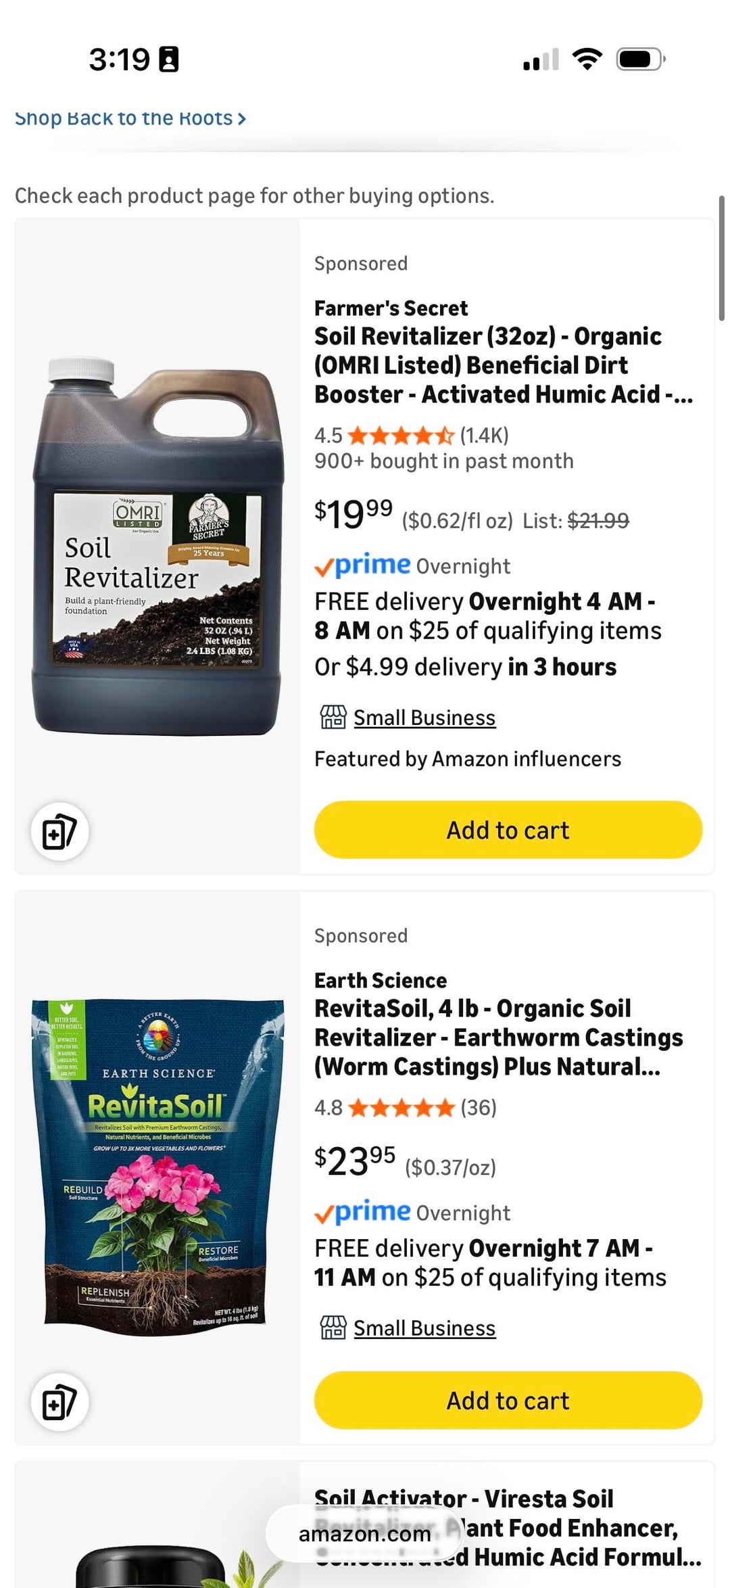
Task: Tap the 4.8 star rating of RevitaSoil
Action: [401, 1108]
